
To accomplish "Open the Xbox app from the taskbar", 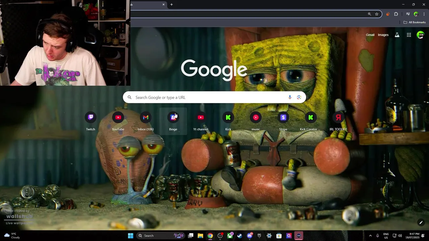I will 230,236.
